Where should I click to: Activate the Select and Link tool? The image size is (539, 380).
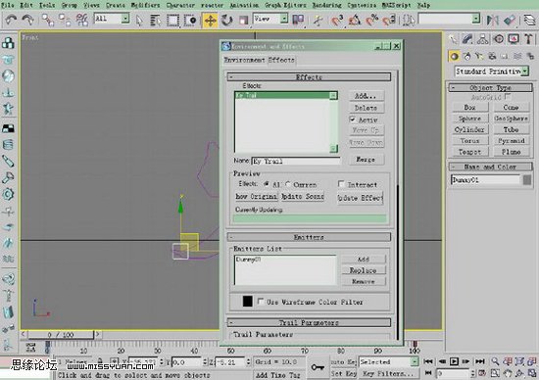click(48, 20)
